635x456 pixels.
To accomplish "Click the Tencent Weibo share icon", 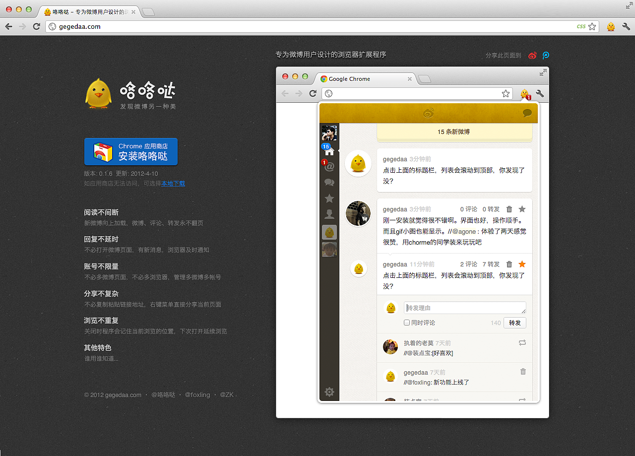I will coord(546,56).
